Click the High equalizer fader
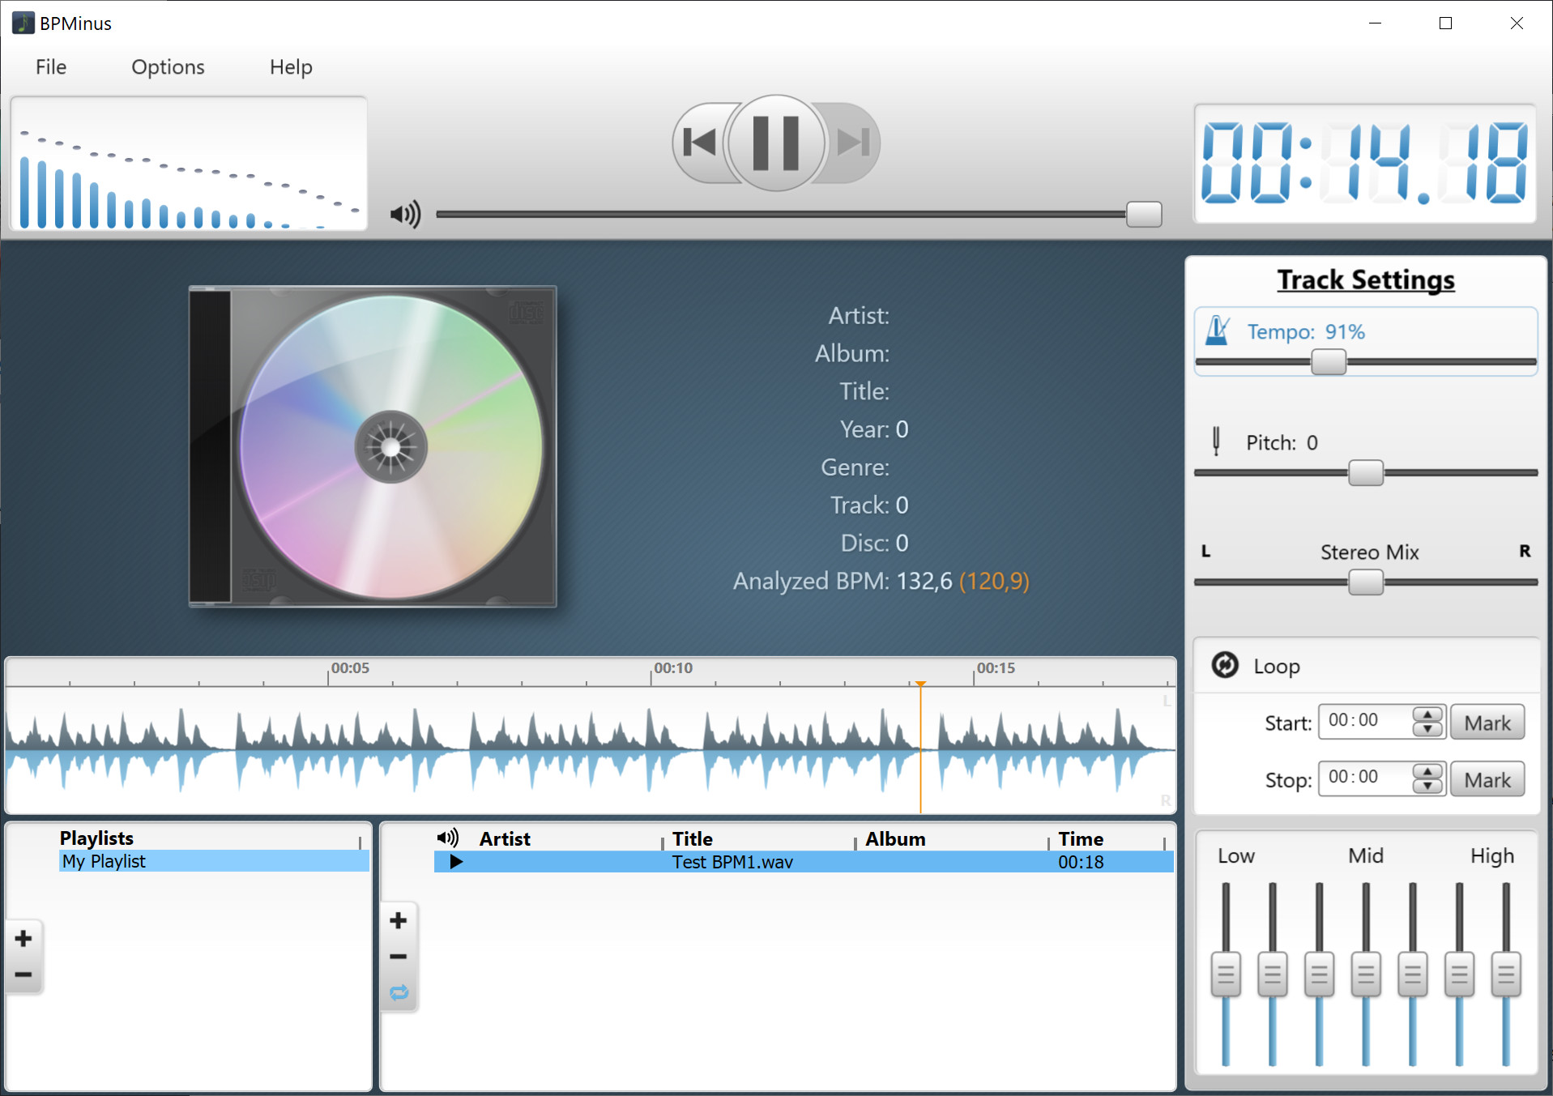The height and width of the screenshot is (1096, 1553). click(1506, 974)
